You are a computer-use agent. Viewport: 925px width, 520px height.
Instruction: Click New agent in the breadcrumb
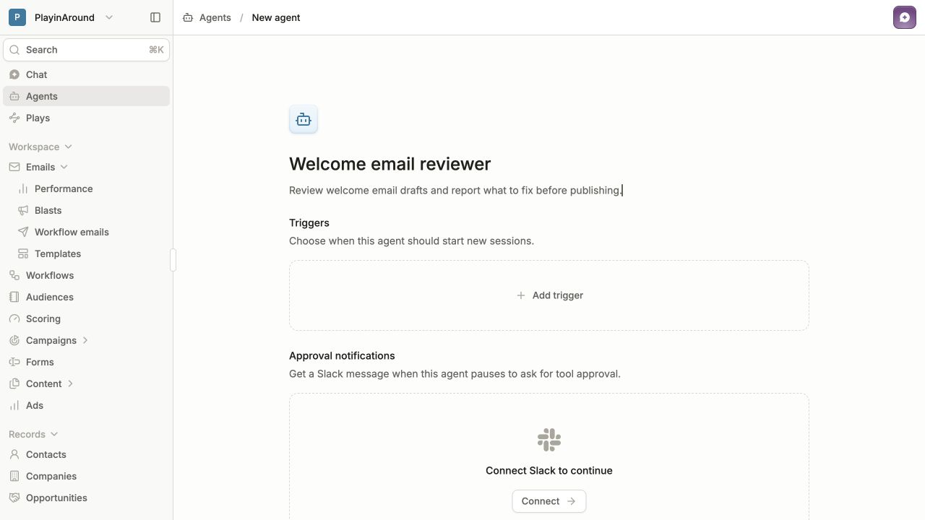tap(276, 17)
